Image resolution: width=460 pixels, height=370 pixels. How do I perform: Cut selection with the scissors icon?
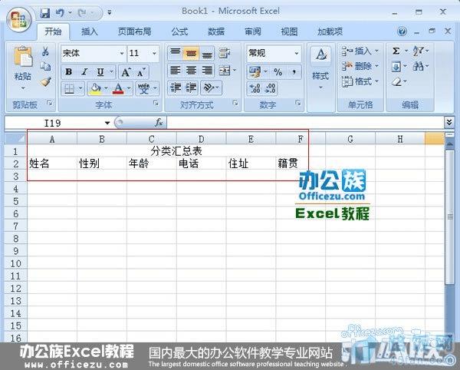tap(45, 51)
